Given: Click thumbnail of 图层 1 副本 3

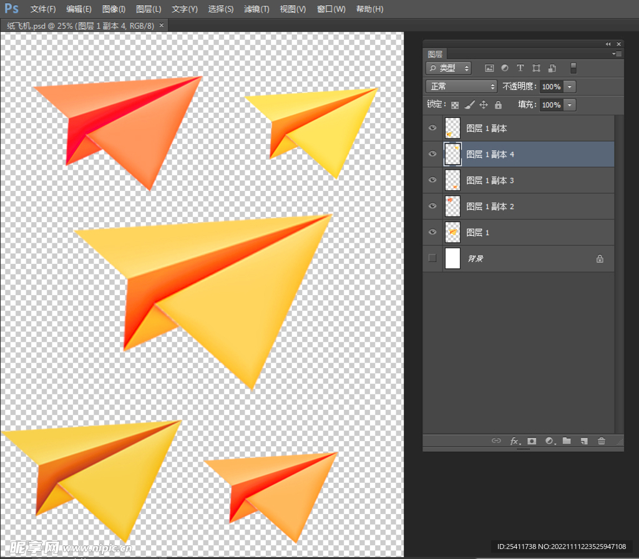Looking at the screenshot, I should tap(452, 180).
